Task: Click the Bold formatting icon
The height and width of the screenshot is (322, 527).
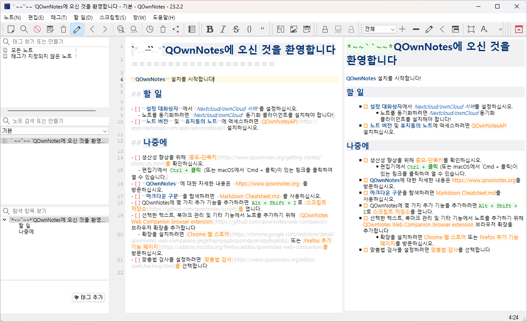Action: pos(210,29)
